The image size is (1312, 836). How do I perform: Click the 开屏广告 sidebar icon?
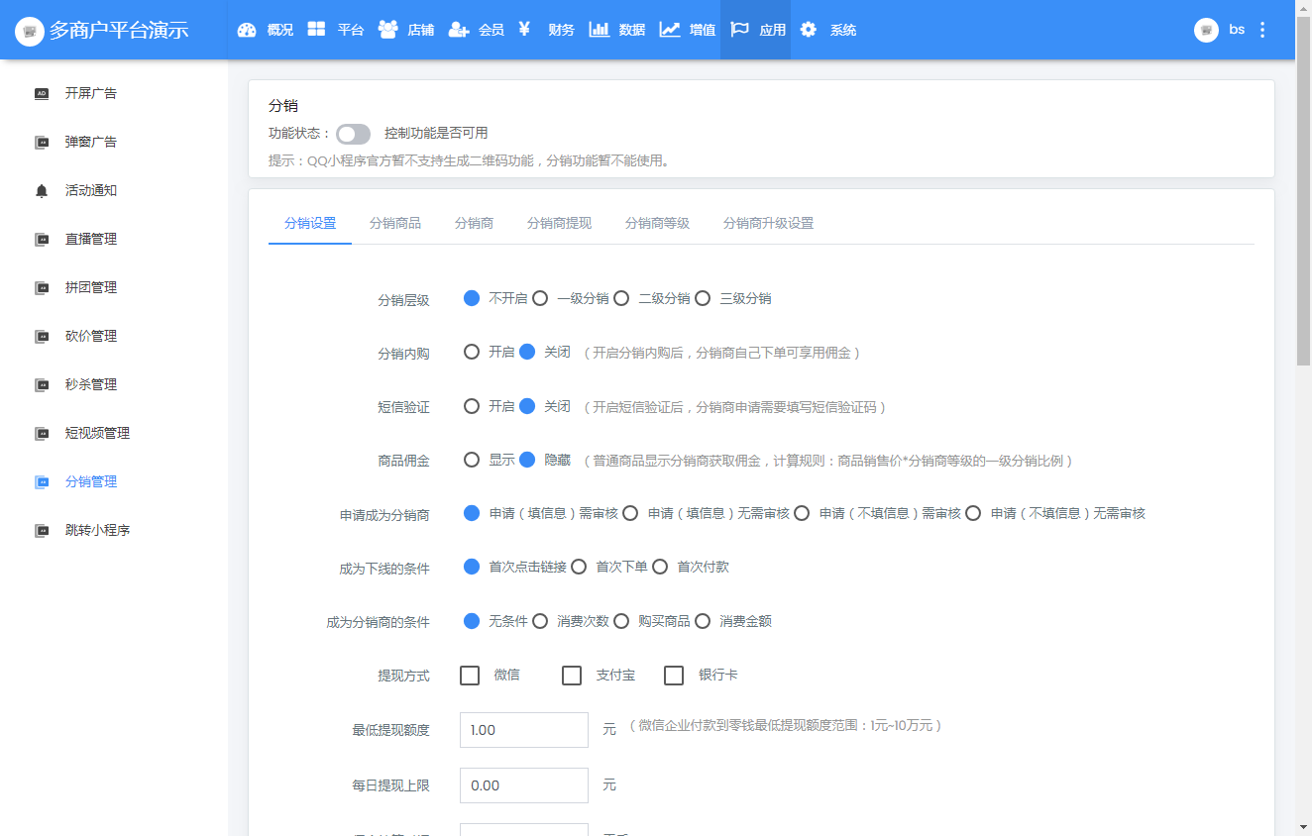click(x=42, y=93)
